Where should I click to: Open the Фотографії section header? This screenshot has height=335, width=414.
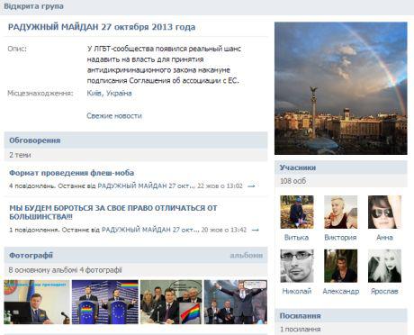31,255
